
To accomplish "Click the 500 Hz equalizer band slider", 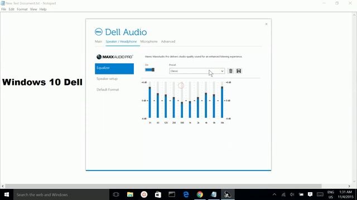I will 182,100.
